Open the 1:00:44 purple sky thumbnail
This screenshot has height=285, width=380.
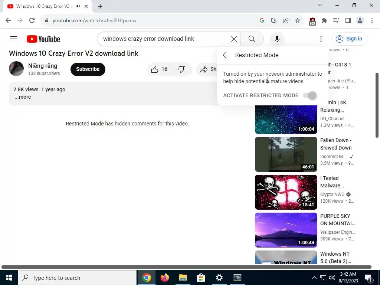[x=286, y=230]
